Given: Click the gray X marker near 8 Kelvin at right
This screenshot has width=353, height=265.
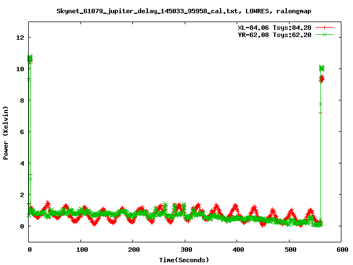Looking at the screenshot, I should 320,104.
